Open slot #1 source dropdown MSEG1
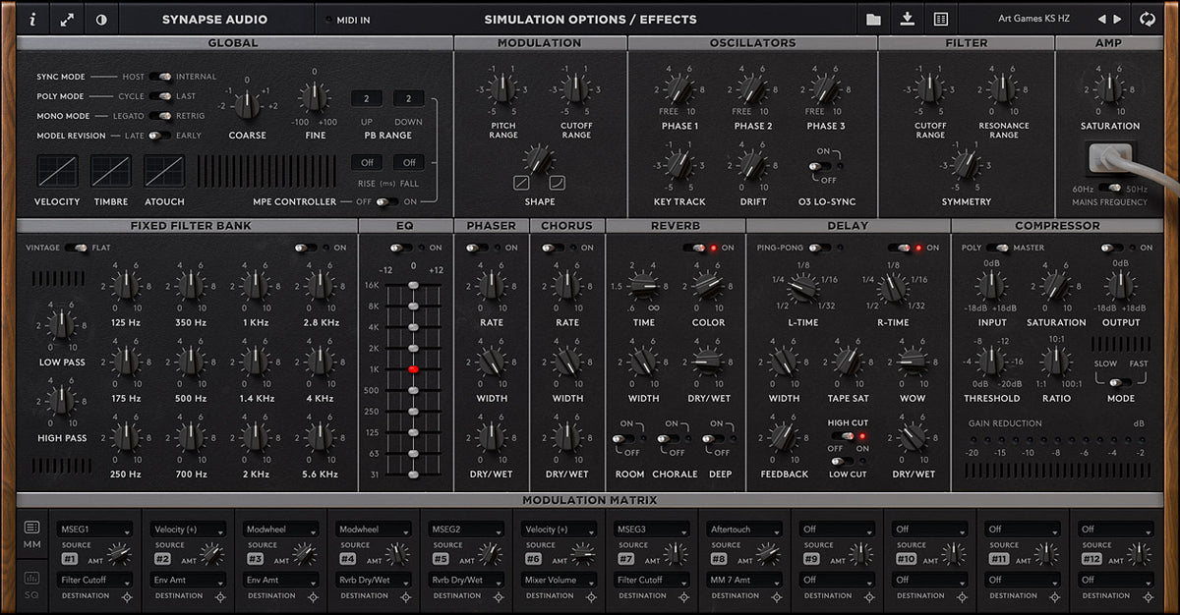This screenshot has height=615, width=1180. [x=94, y=530]
